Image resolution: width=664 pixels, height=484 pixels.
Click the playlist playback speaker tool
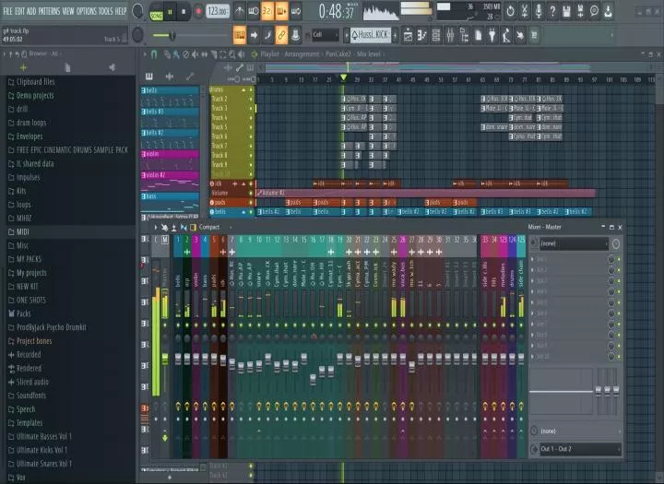coord(242,54)
